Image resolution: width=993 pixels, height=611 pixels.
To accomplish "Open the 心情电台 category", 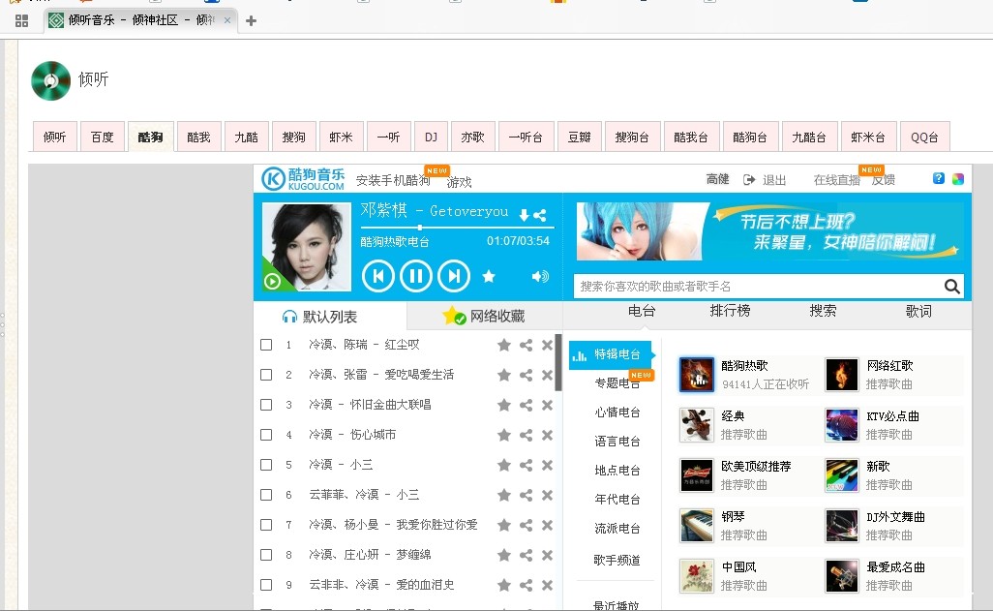I will [617, 412].
